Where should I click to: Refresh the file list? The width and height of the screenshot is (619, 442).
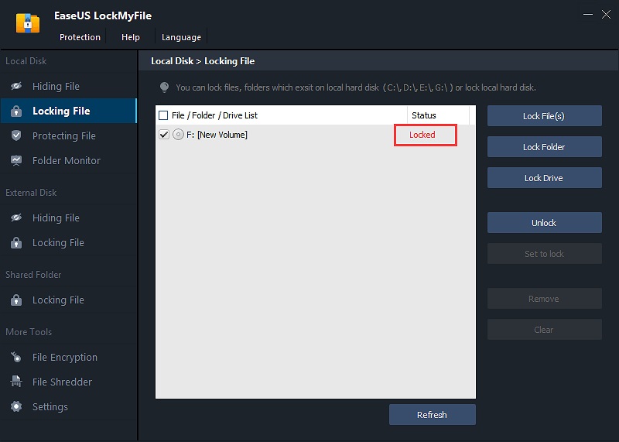[x=433, y=414]
